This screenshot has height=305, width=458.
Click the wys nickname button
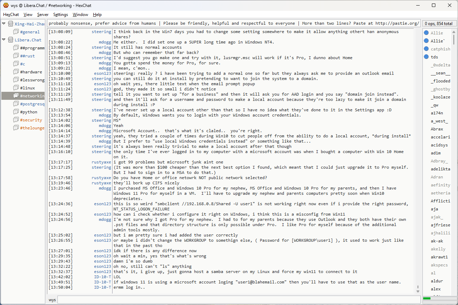tap(52, 299)
